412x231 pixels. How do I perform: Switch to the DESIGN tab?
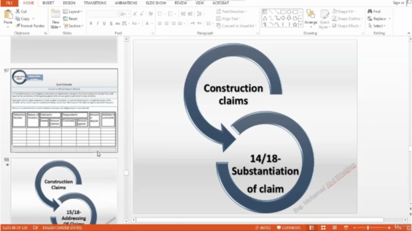point(69,3)
